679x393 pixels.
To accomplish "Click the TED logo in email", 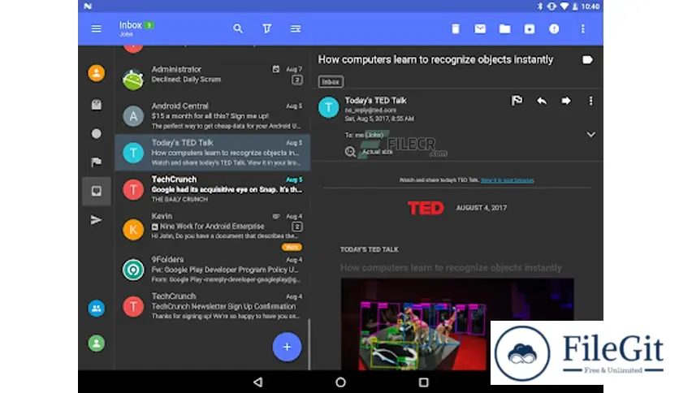I will click(426, 208).
